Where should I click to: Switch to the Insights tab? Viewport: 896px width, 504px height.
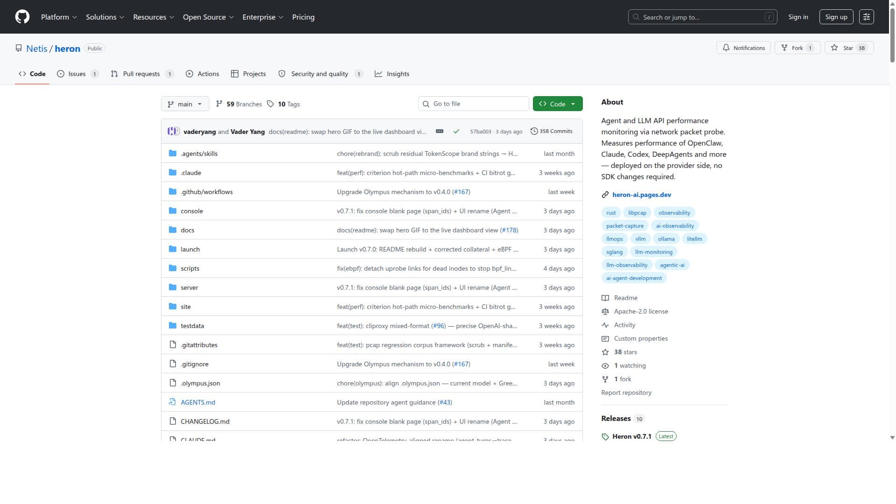[392, 74]
